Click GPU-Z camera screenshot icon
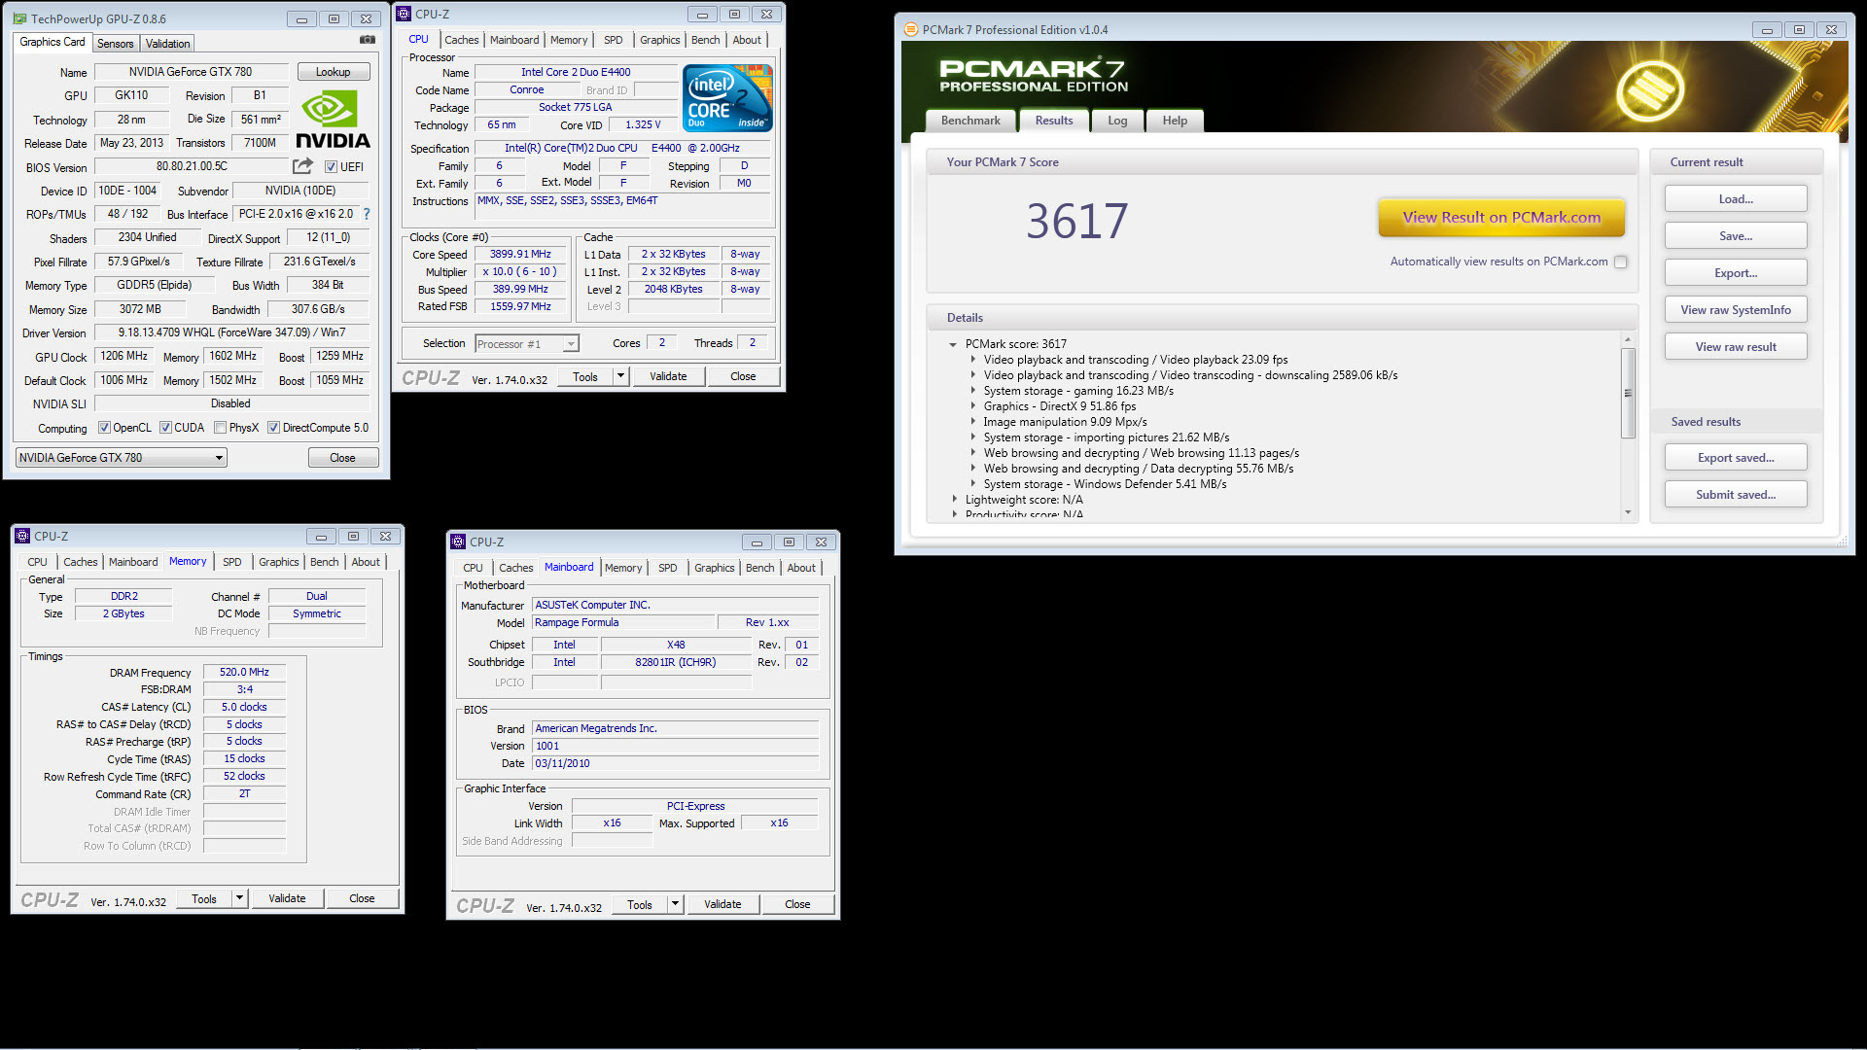Image resolution: width=1867 pixels, height=1050 pixels. point(368,40)
